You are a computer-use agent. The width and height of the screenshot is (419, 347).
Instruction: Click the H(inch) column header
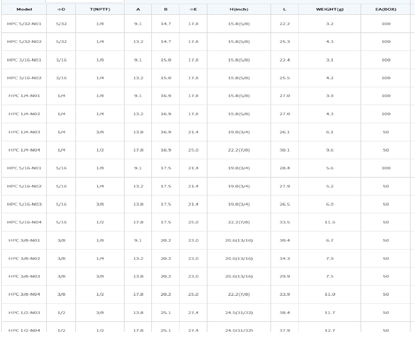tap(239, 9)
